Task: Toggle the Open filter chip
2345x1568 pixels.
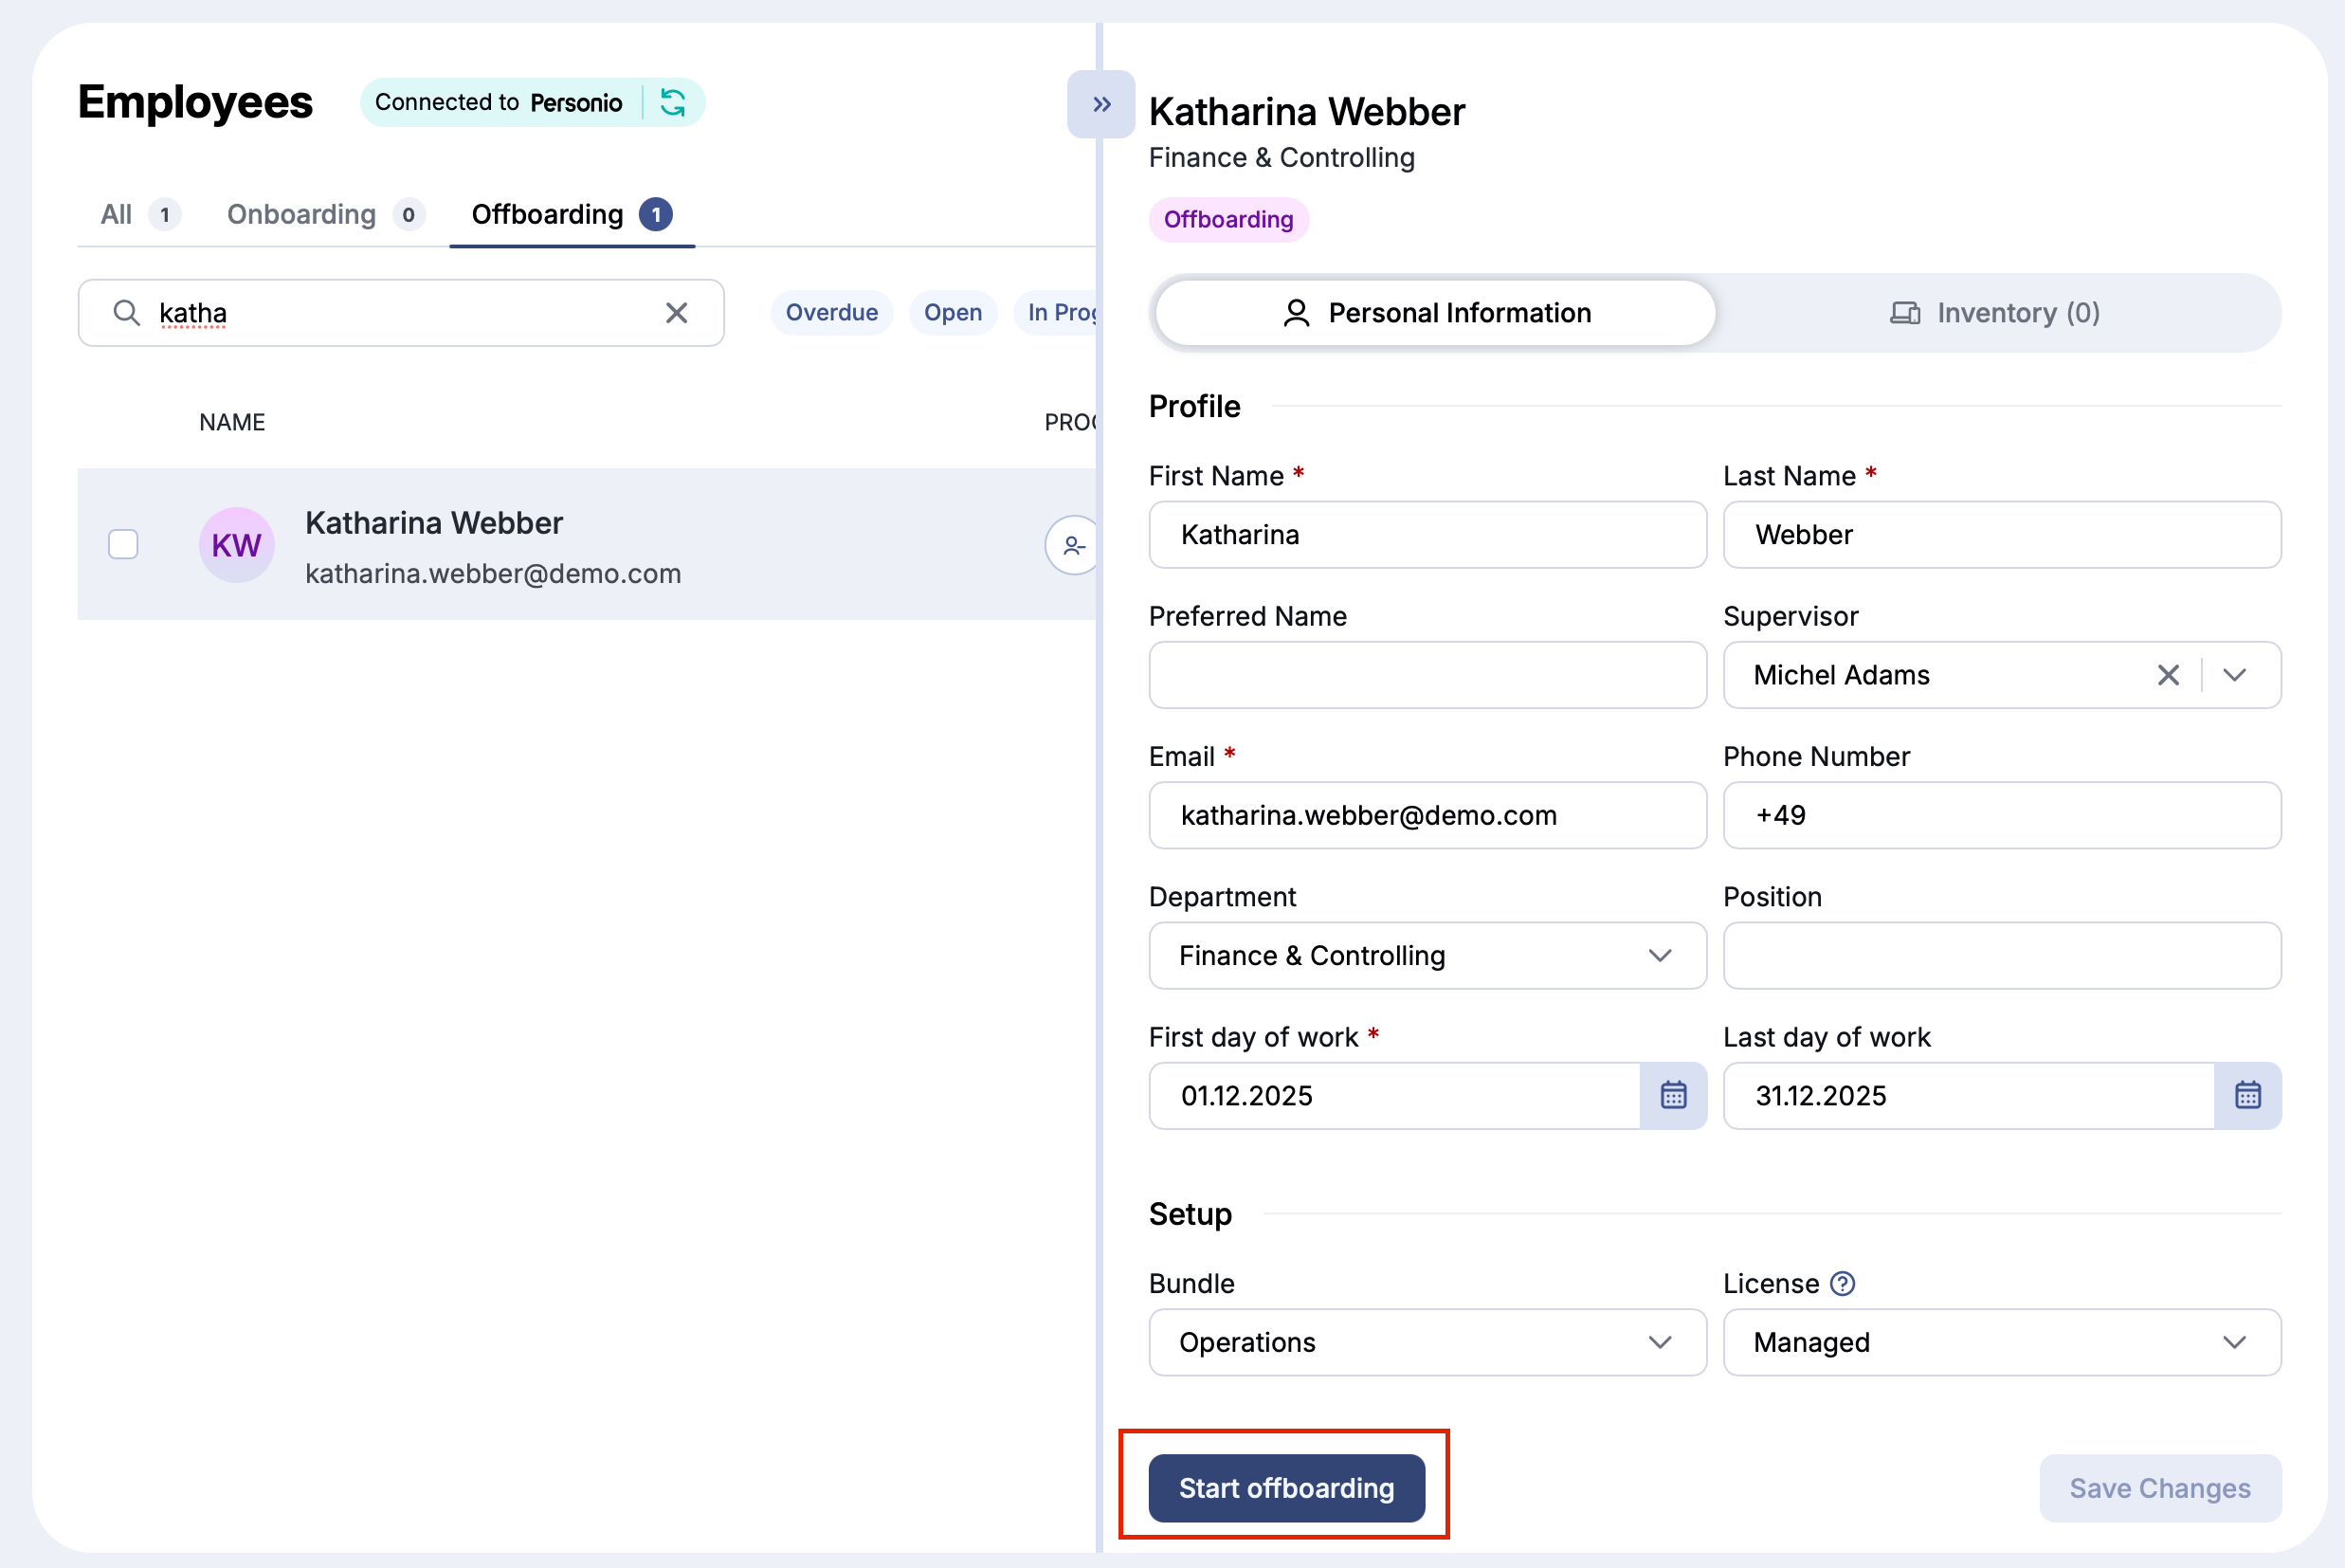Action: point(953,312)
